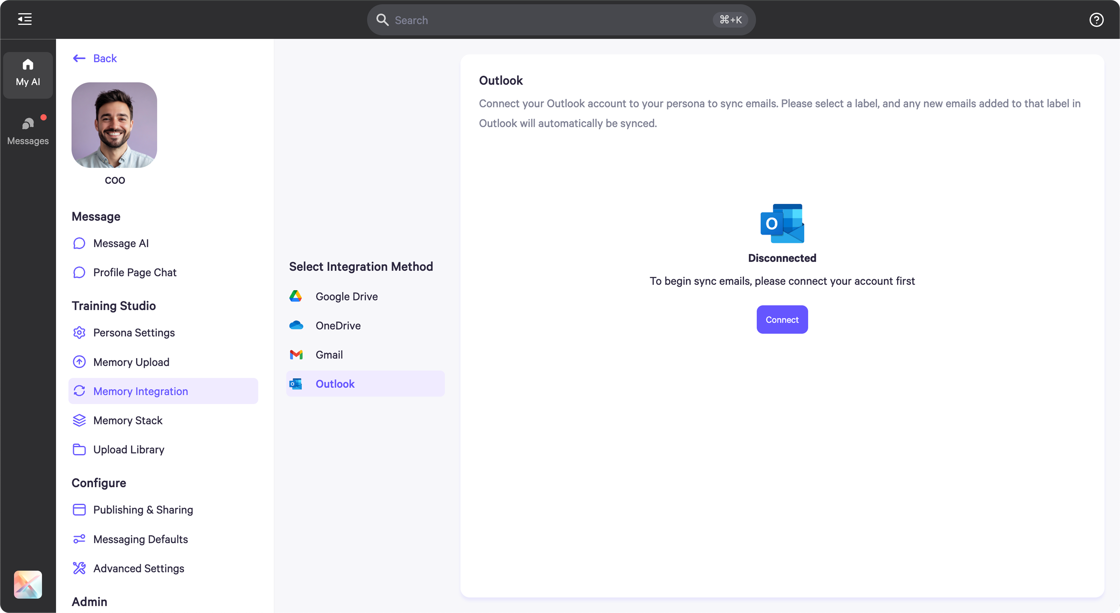Click the help question mark icon

point(1096,19)
